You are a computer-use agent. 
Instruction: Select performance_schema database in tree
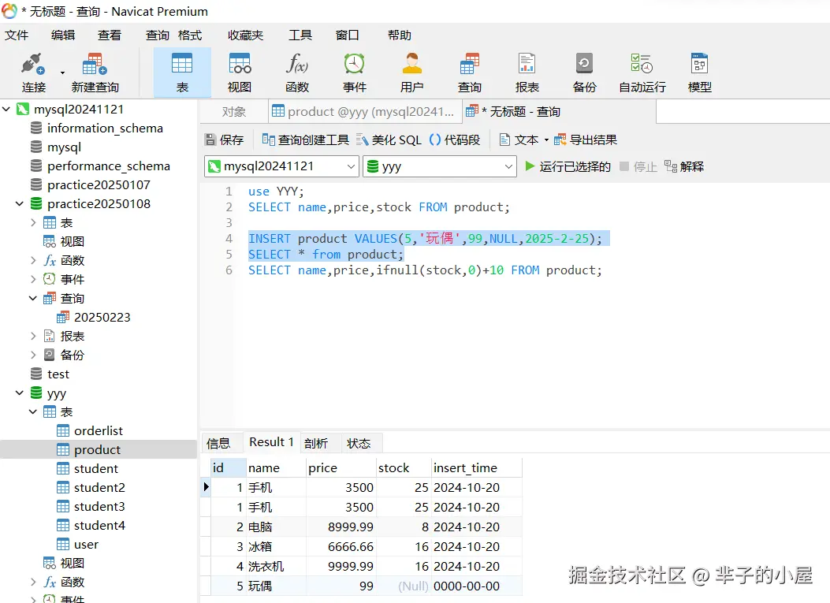pos(109,166)
